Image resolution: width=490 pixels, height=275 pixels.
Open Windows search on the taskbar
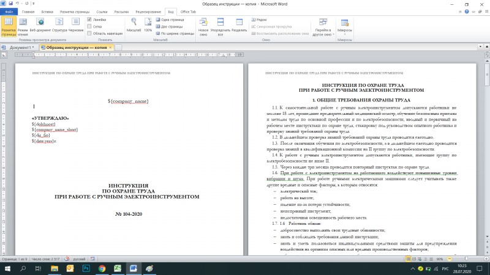[x=23, y=268]
